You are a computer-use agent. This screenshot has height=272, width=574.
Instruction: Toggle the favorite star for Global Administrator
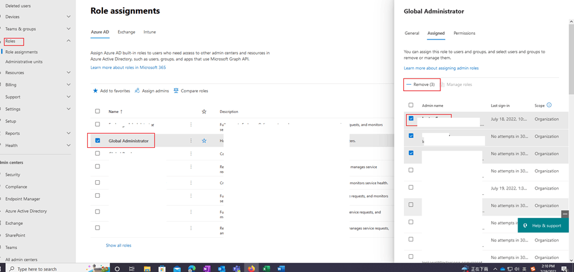point(204,141)
